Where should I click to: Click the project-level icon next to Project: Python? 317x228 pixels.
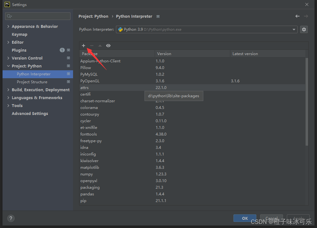click(69, 66)
